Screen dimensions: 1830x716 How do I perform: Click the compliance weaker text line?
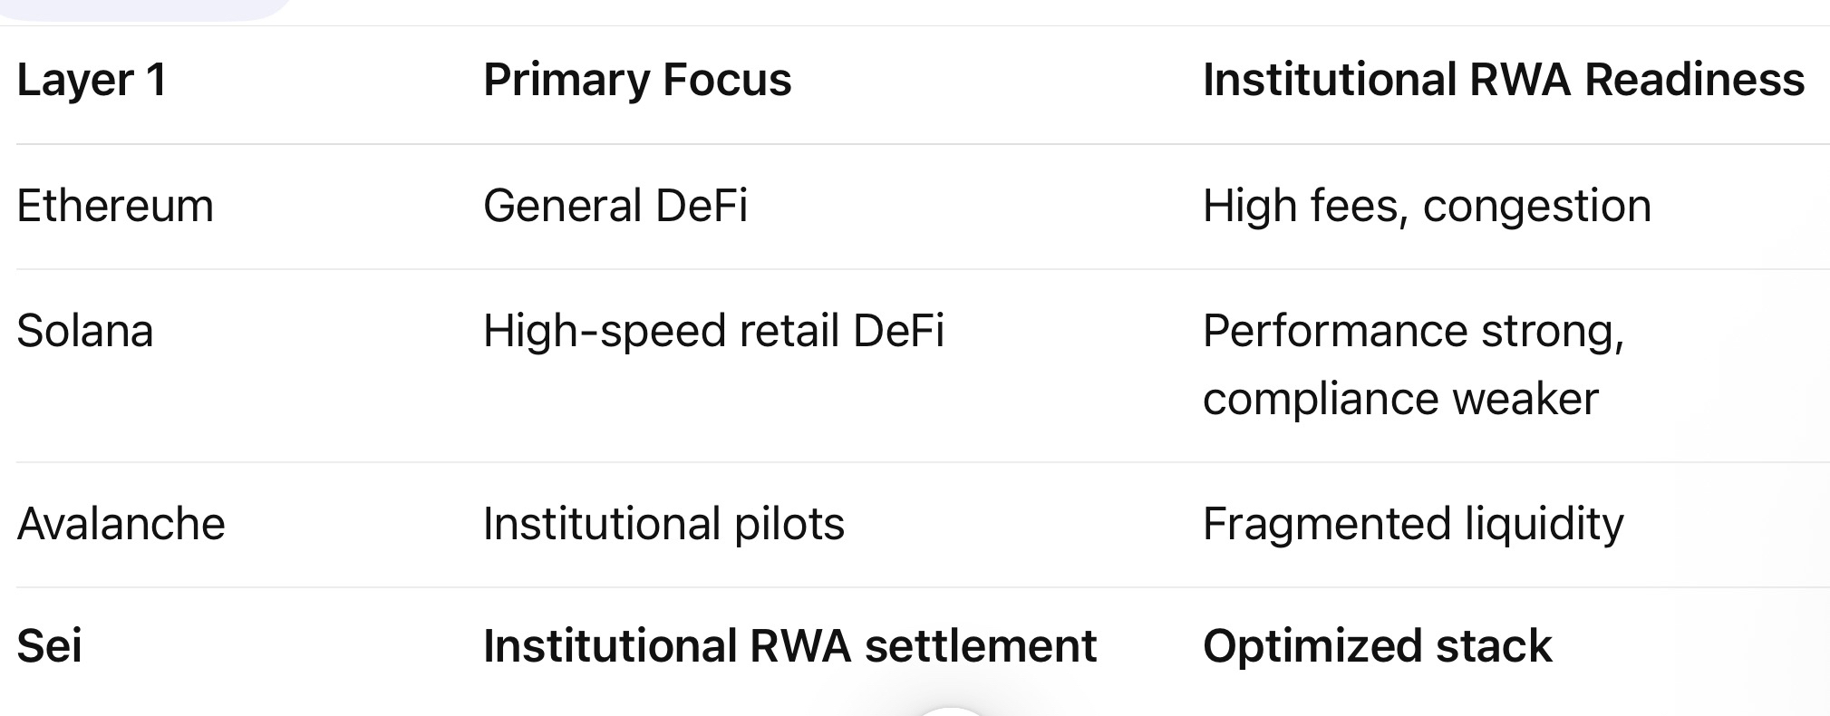(1400, 400)
